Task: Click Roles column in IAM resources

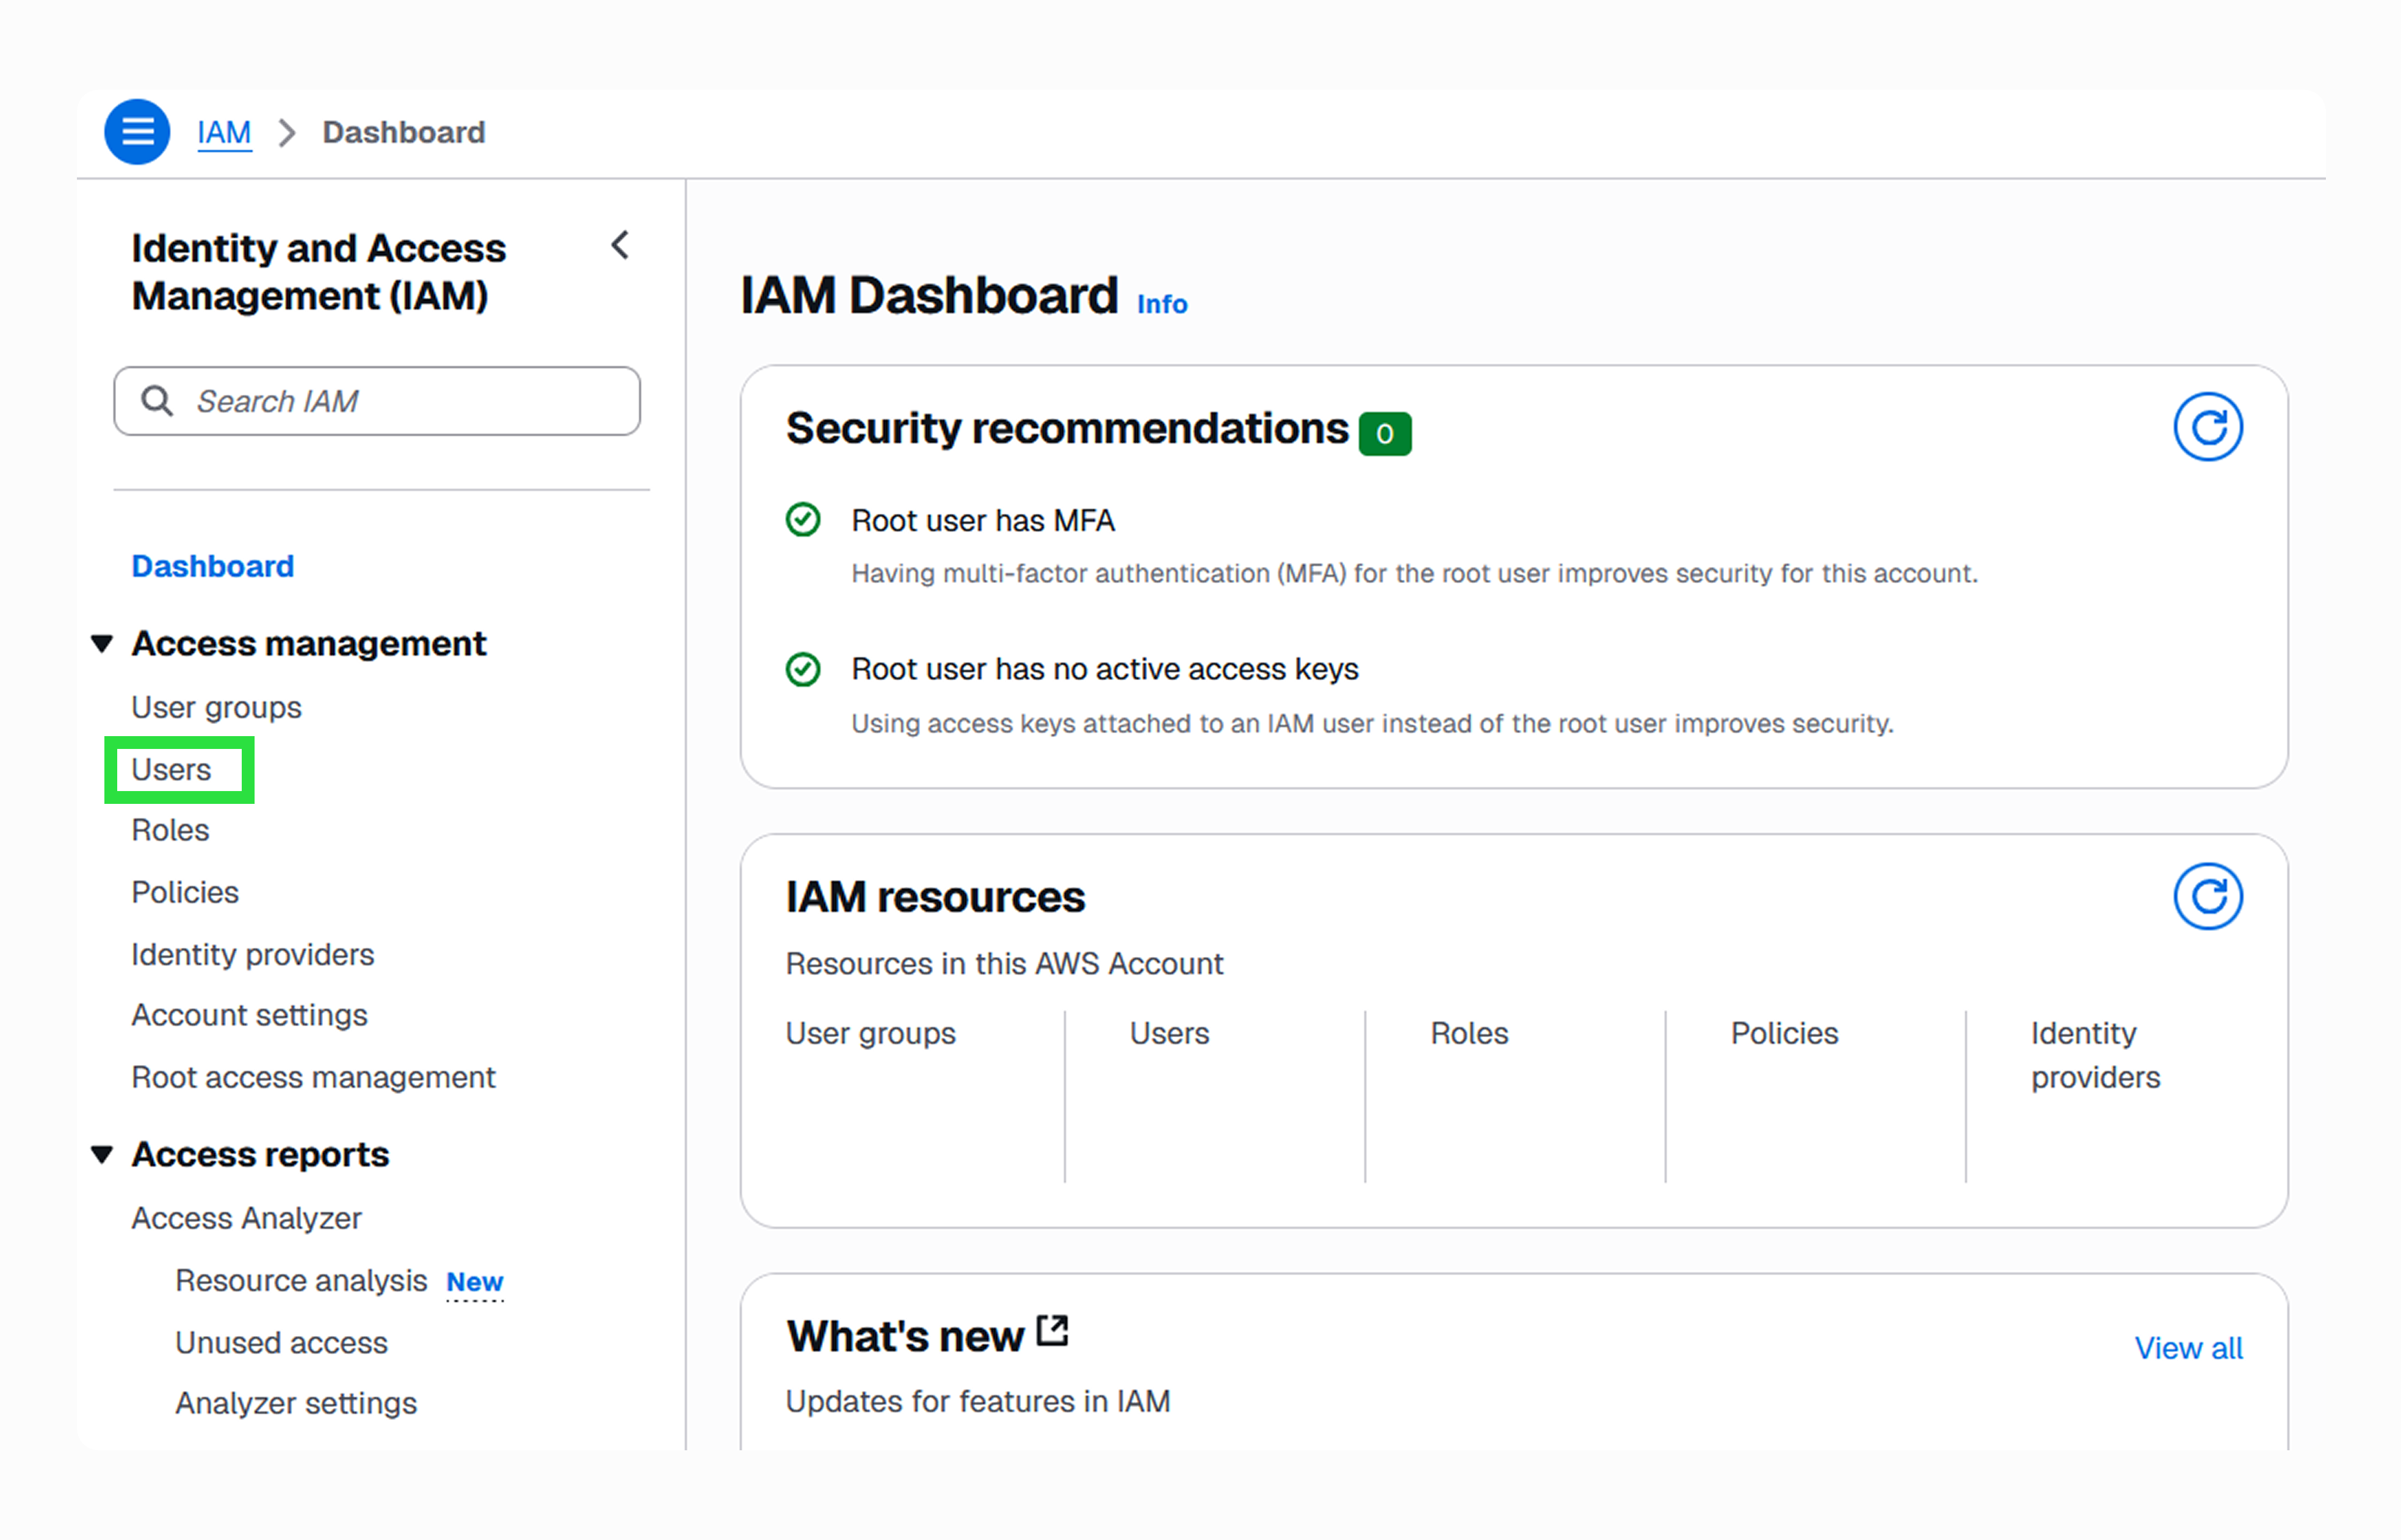Action: pos(1469,1033)
